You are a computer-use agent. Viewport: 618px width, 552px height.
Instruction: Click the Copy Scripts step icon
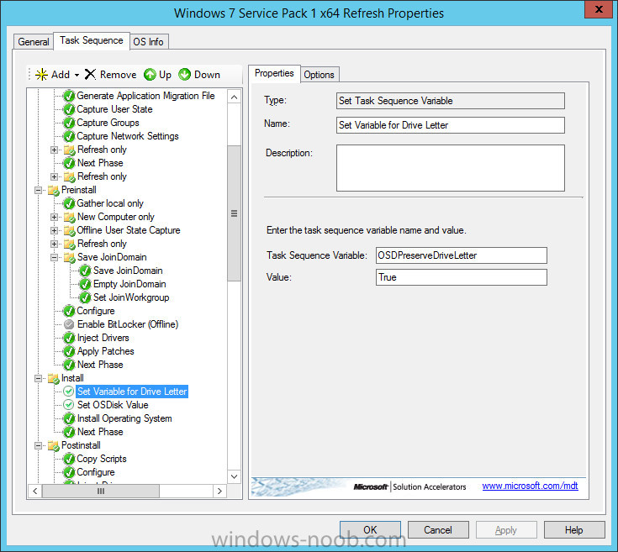pyautogui.click(x=69, y=459)
